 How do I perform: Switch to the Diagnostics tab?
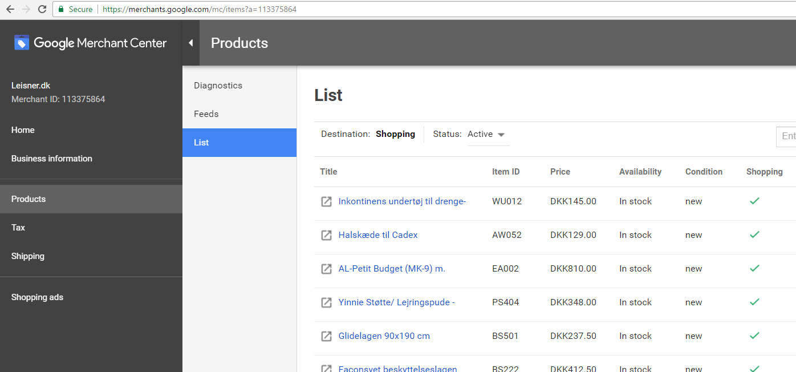tap(218, 86)
